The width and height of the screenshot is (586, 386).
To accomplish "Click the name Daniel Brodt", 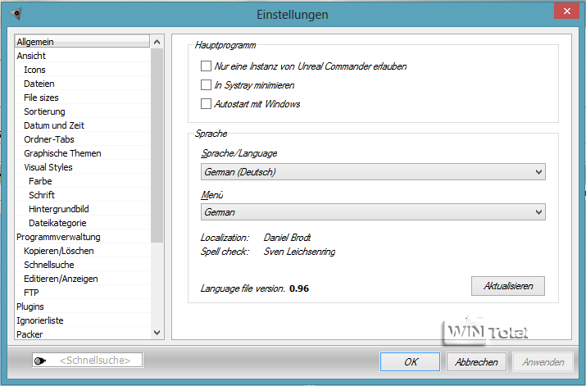I will click(x=287, y=238).
